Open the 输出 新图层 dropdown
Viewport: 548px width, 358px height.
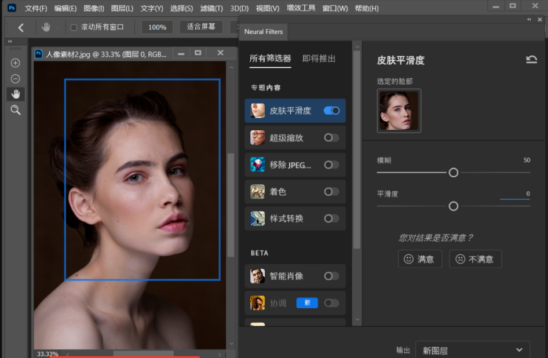point(472,350)
